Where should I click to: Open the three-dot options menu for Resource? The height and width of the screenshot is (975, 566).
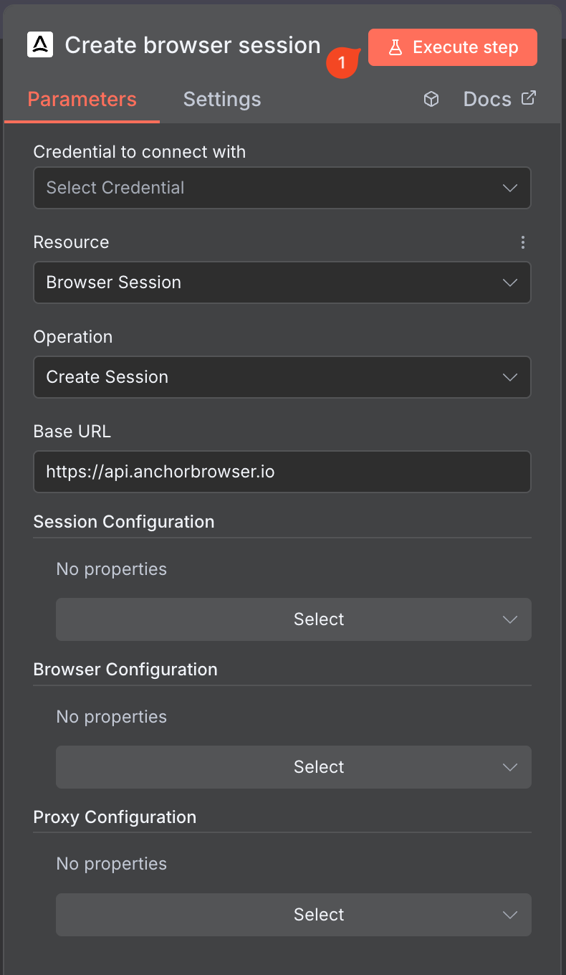click(523, 242)
